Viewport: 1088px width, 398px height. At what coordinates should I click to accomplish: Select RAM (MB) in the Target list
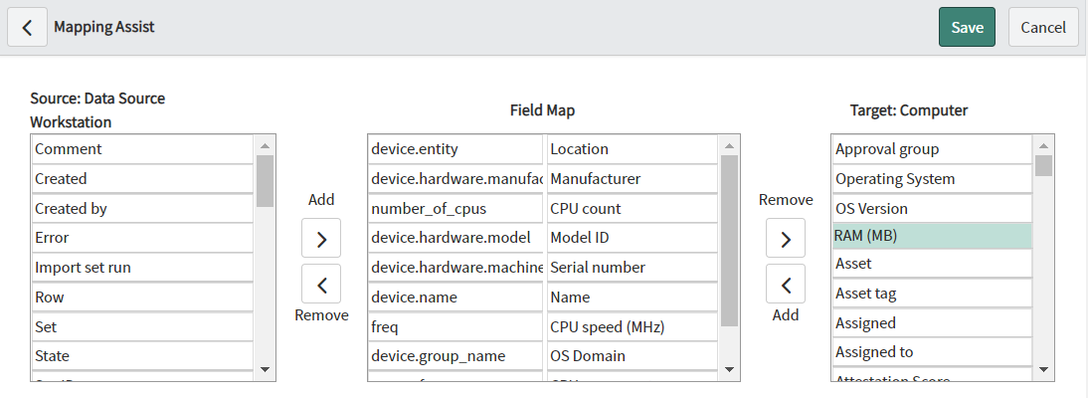click(x=932, y=236)
